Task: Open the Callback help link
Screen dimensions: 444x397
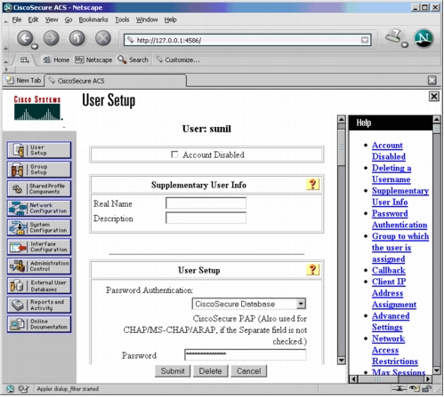Action: 389,270
